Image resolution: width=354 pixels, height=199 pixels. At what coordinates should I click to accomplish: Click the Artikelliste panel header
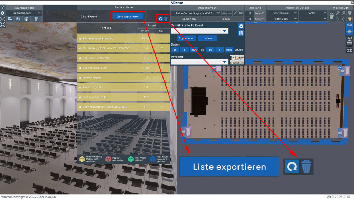pyautogui.click(x=123, y=8)
